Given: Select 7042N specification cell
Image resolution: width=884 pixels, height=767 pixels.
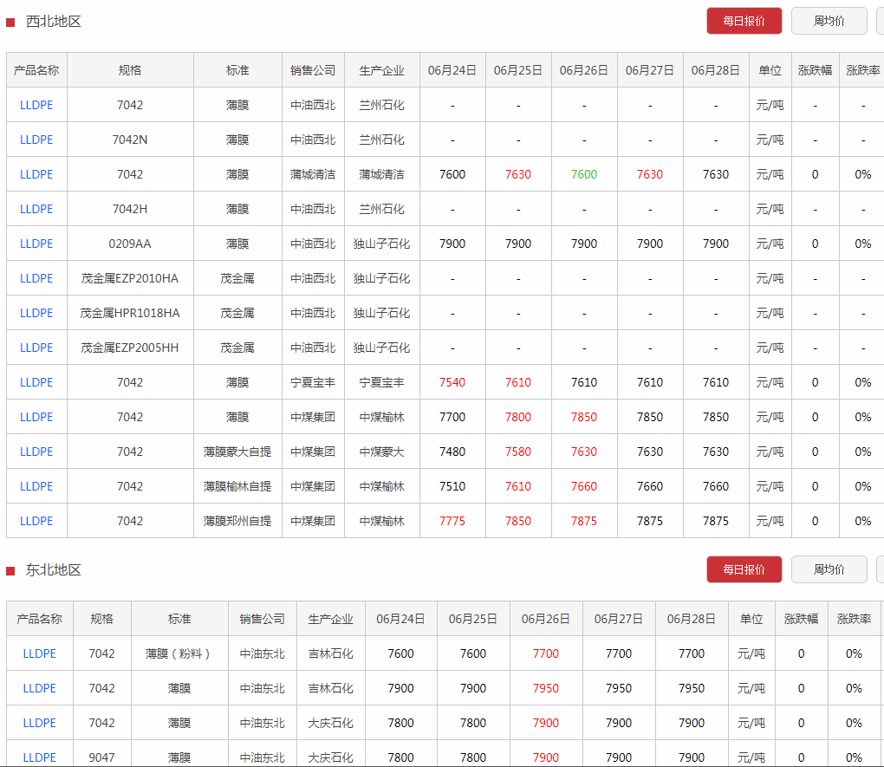Looking at the screenshot, I should click(130, 140).
